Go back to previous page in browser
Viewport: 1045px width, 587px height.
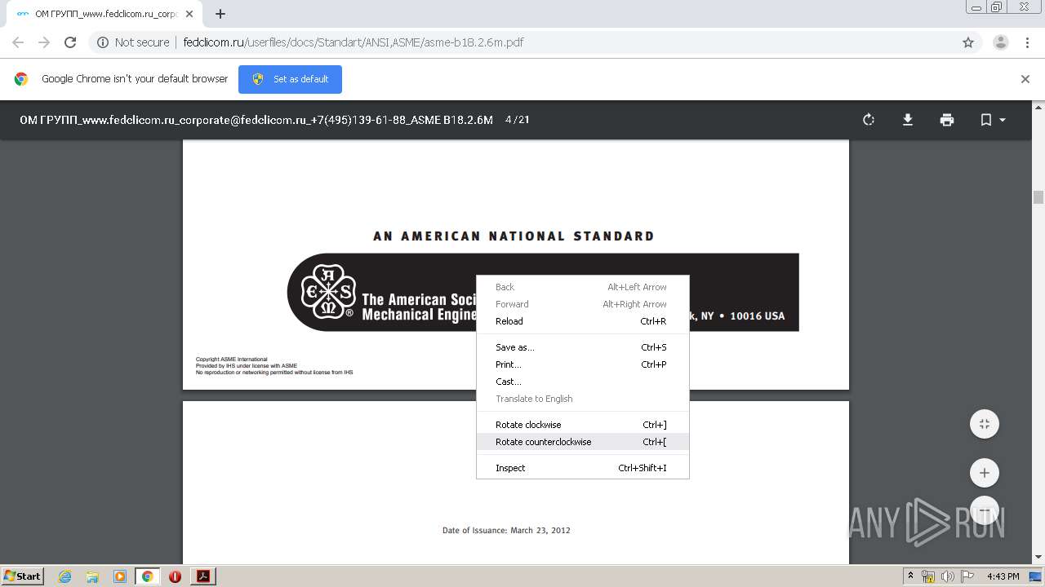click(x=18, y=42)
